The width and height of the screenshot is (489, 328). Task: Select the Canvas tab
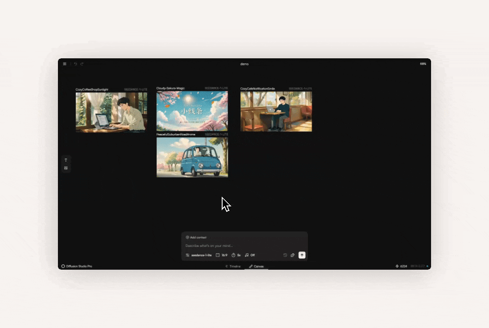click(256, 266)
